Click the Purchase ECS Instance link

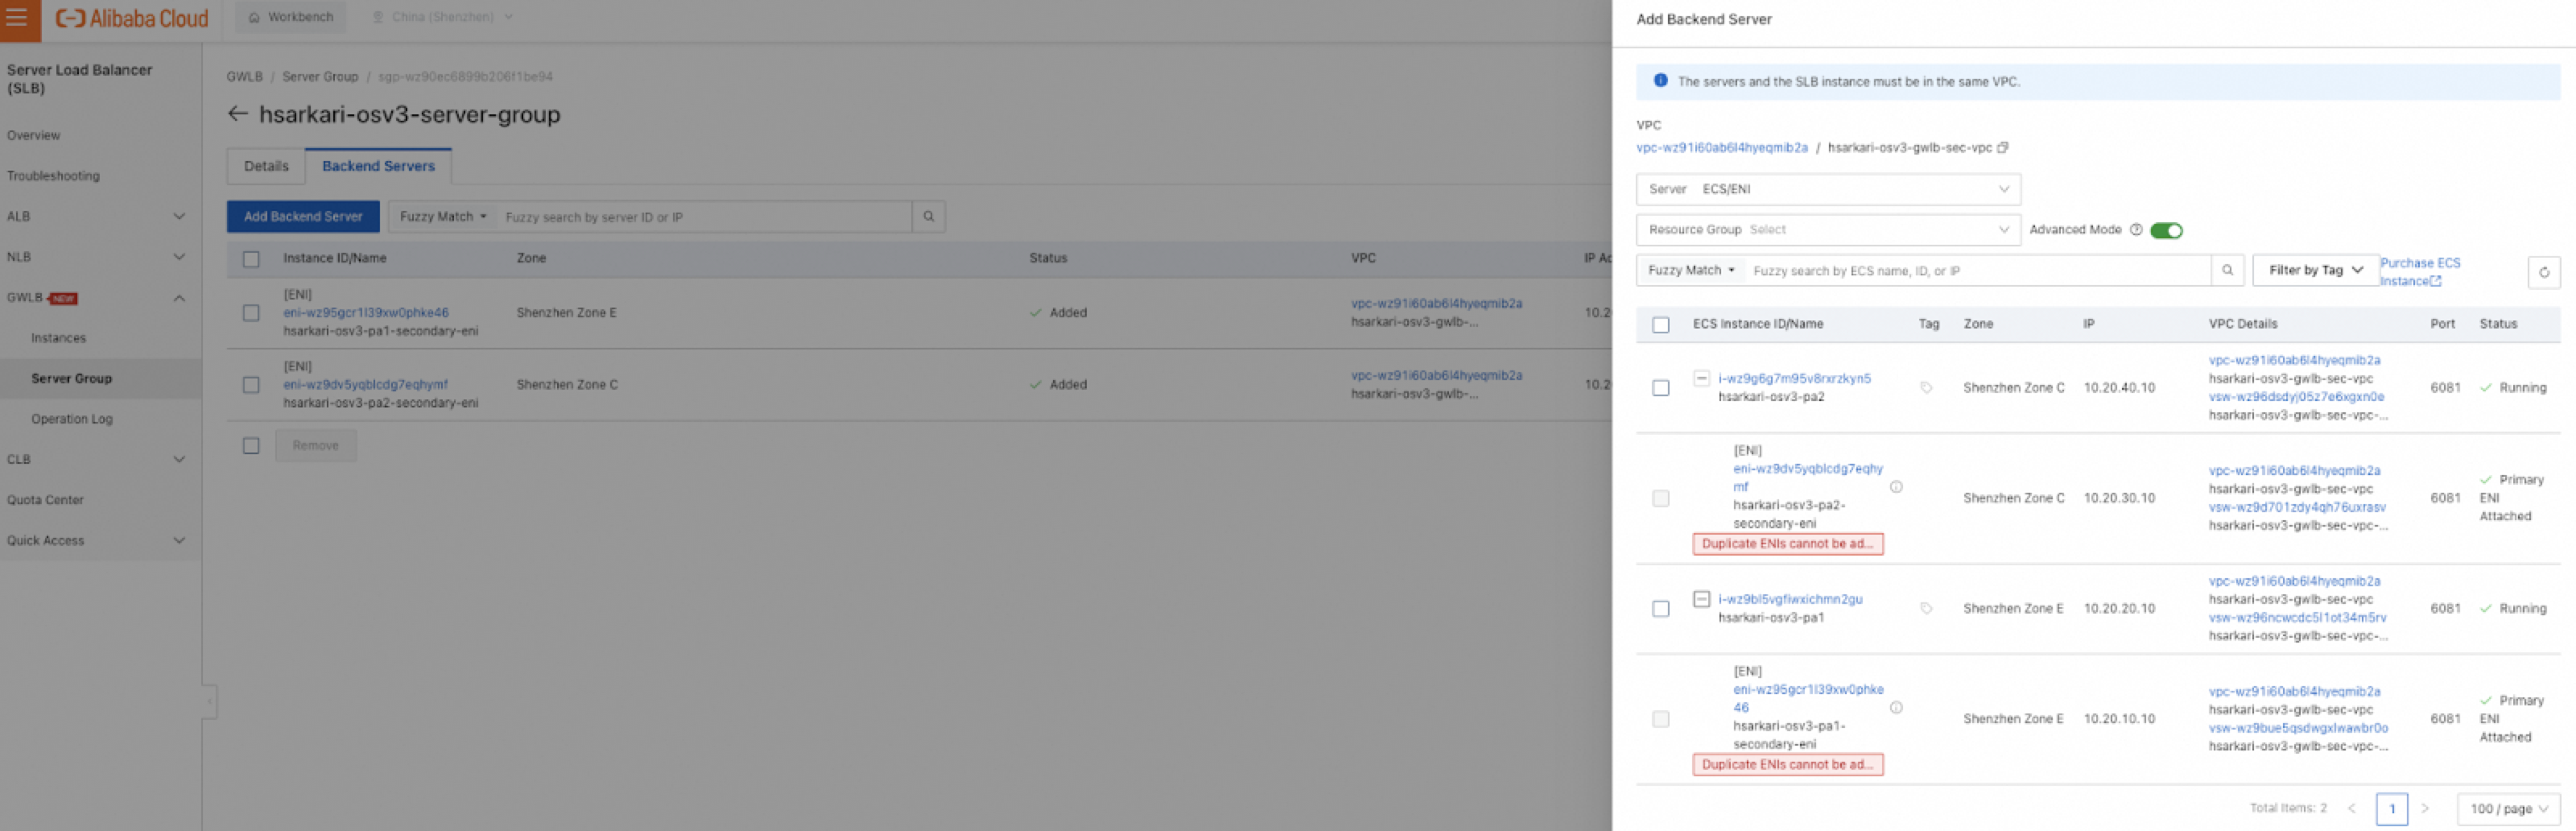click(x=2418, y=272)
